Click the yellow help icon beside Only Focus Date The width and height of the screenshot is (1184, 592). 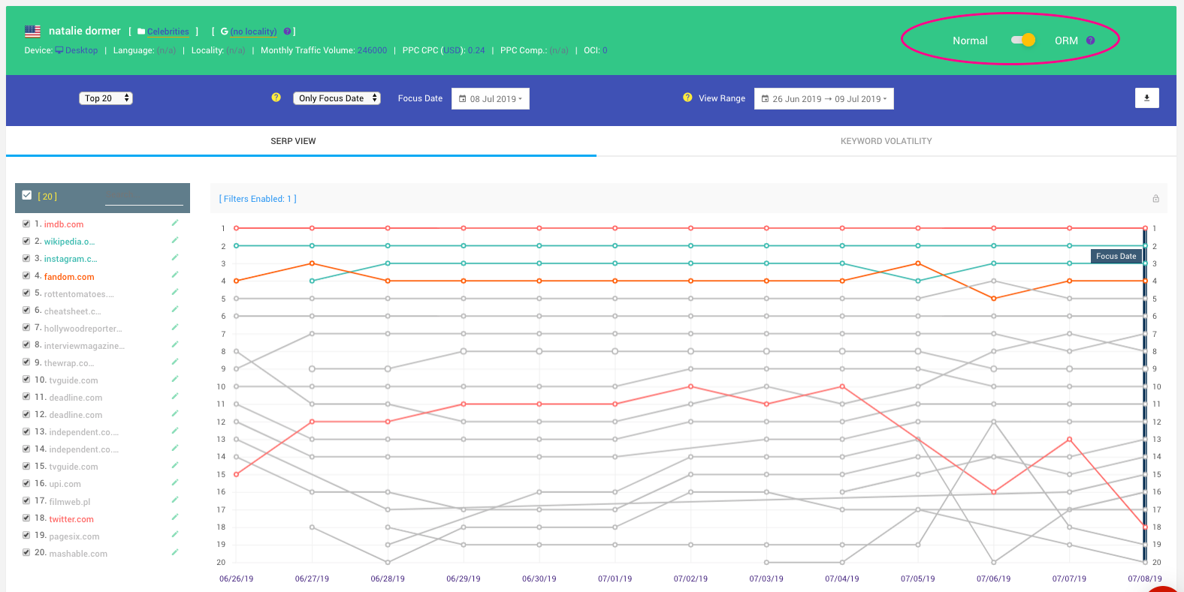[x=276, y=98]
